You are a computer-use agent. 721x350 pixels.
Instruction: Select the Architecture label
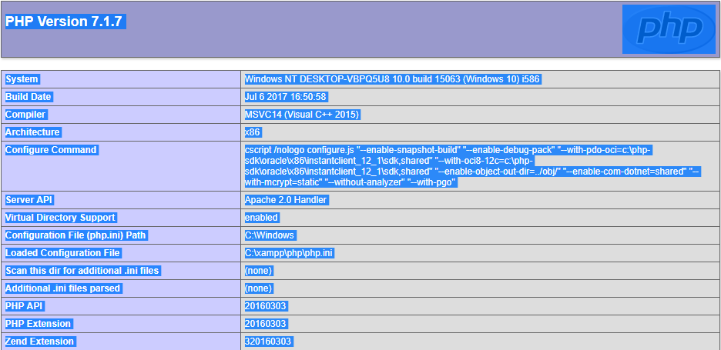click(32, 132)
